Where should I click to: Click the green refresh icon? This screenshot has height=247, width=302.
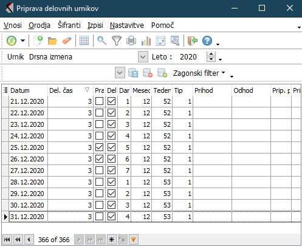[x=12, y=41]
